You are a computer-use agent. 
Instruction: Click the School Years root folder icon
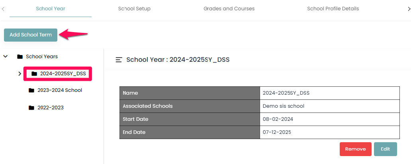point(20,57)
